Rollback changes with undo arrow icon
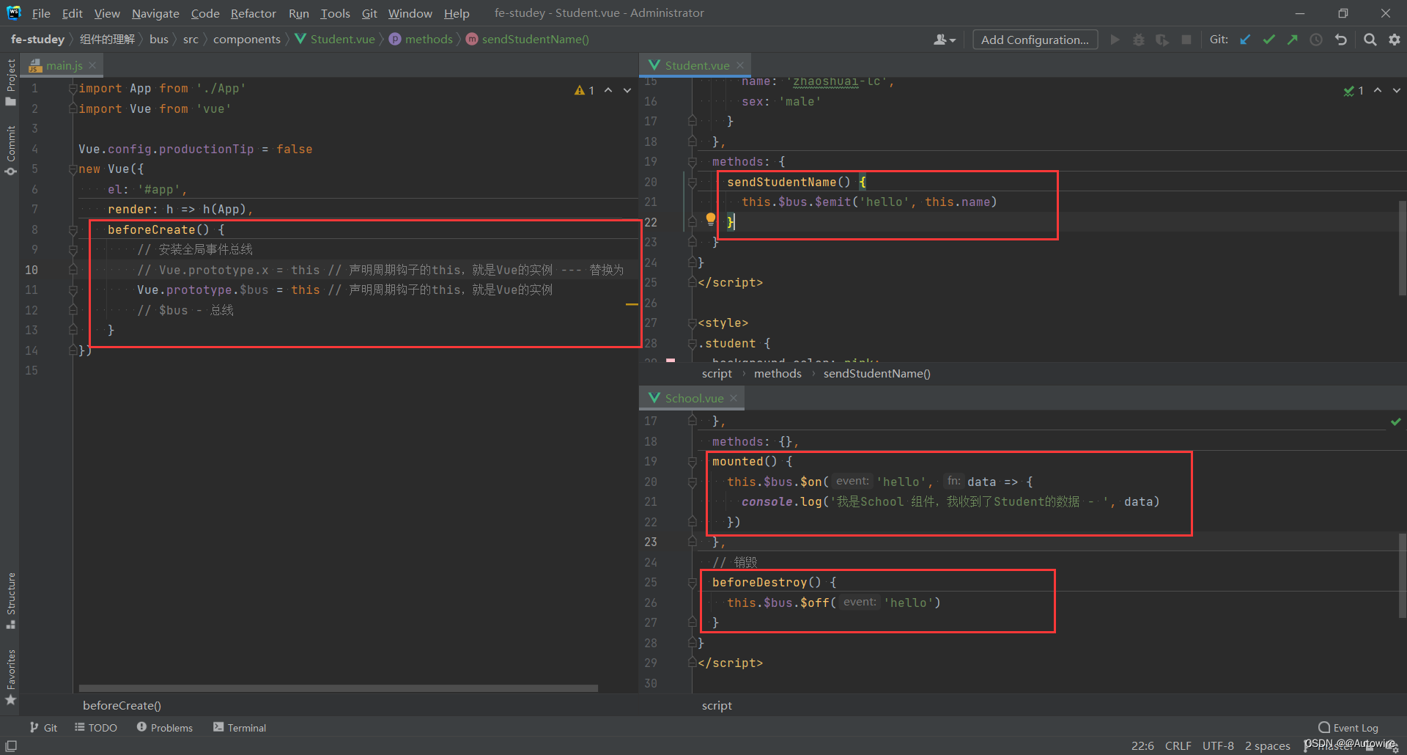Image resolution: width=1407 pixels, height=755 pixels. click(x=1341, y=40)
